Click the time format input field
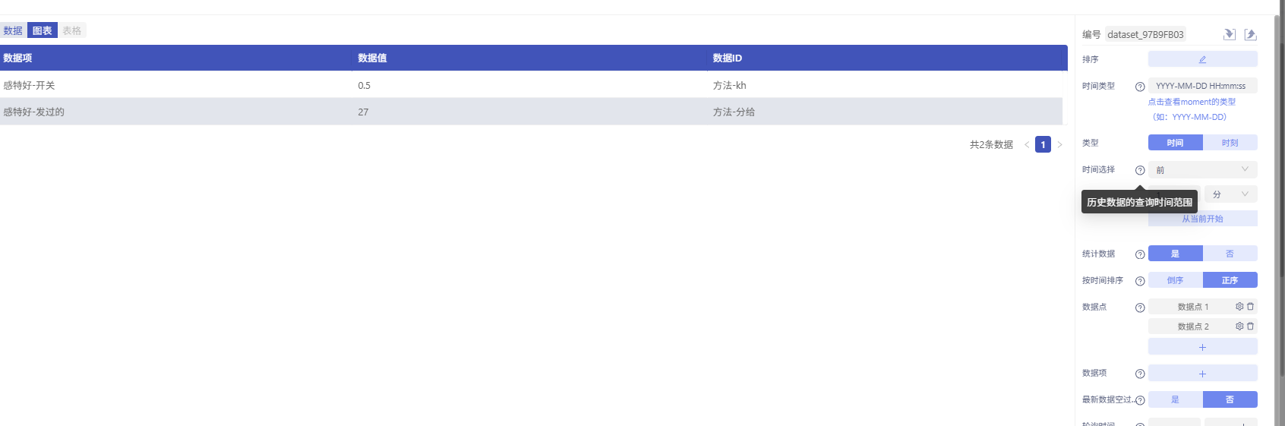The width and height of the screenshot is (1285, 426). coord(1202,86)
